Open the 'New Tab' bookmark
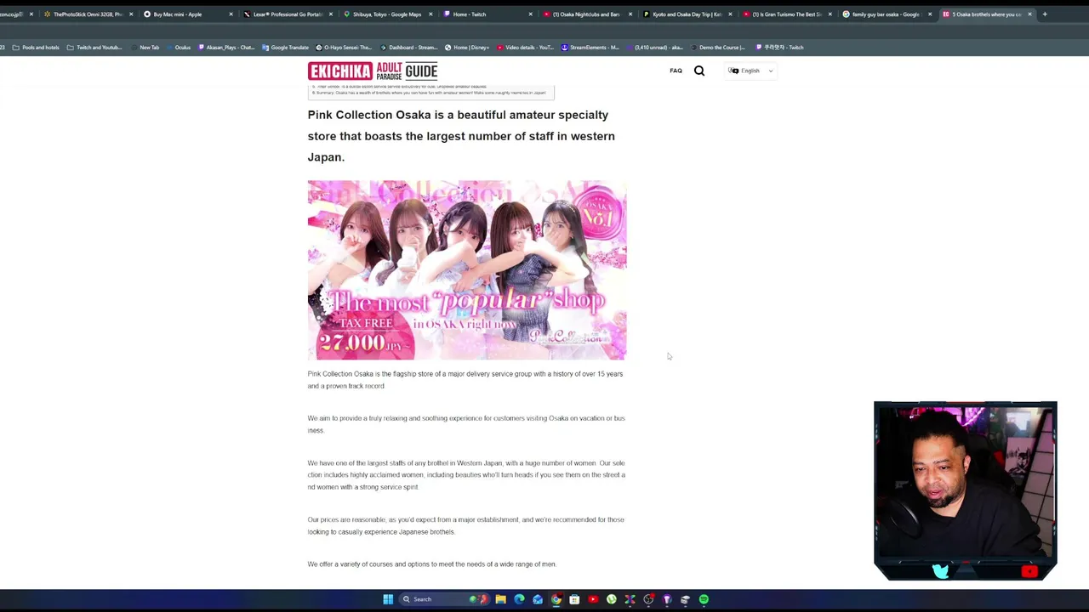The width and height of the screenshot is (1089, 612). (x=145, y=48)
